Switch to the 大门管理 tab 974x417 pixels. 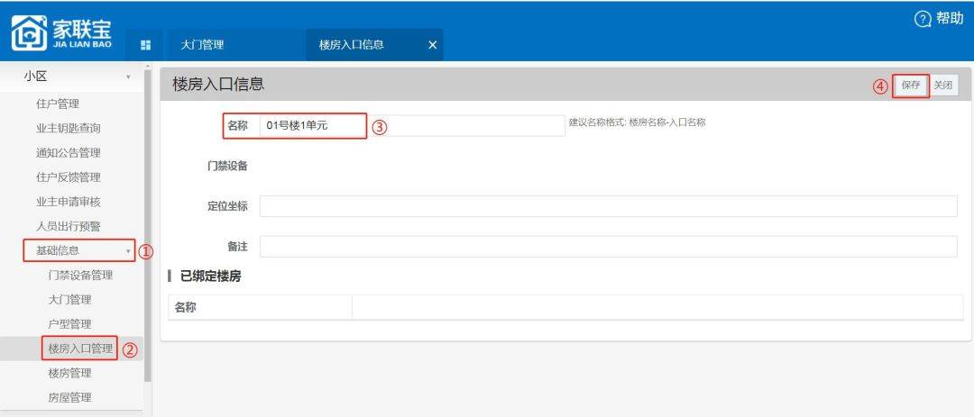(203, 45)
